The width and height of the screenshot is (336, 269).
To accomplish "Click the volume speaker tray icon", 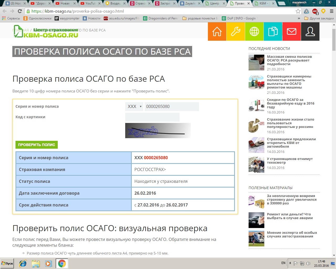I will (308, 263).
